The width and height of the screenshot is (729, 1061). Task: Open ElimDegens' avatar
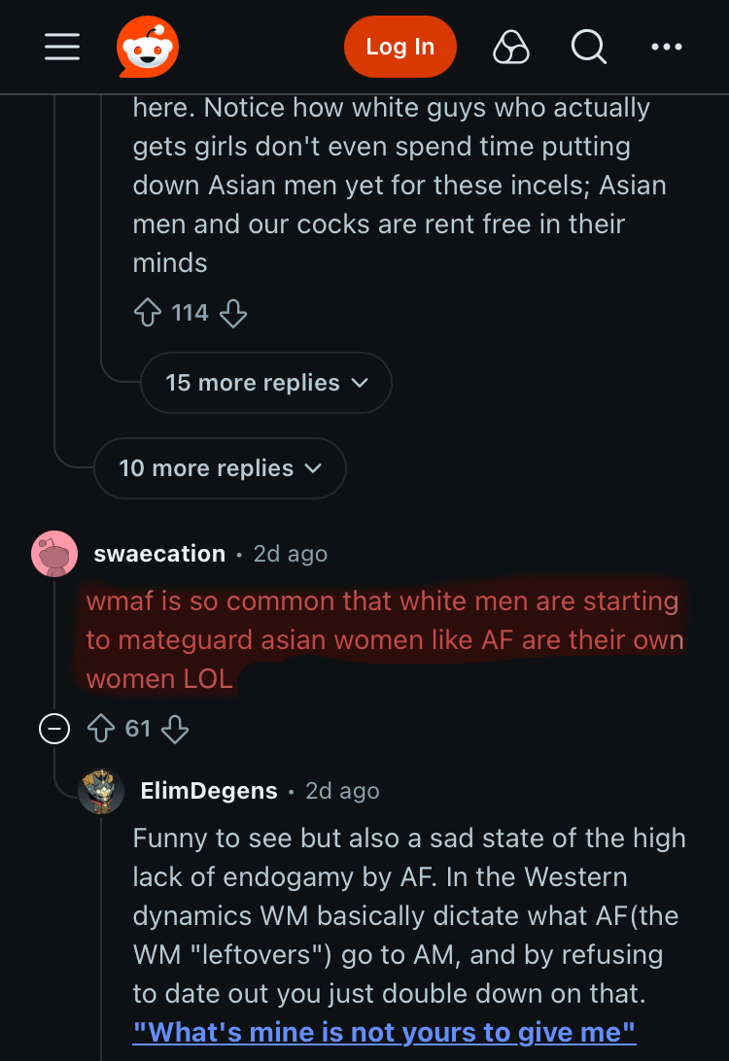point(101,791)
